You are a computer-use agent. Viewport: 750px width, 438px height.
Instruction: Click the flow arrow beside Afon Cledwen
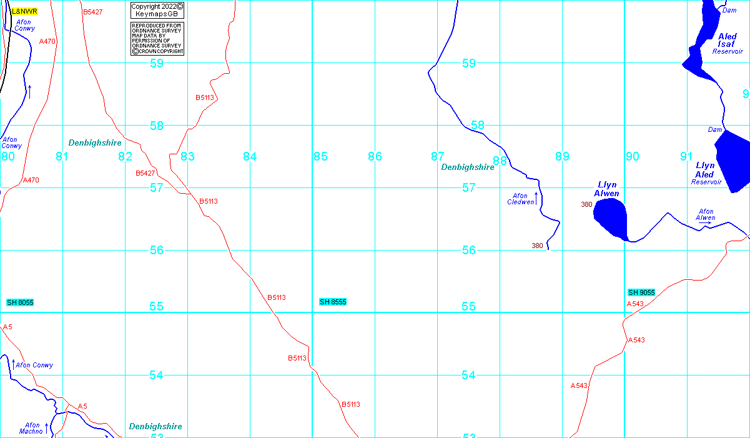click(536, 197)
